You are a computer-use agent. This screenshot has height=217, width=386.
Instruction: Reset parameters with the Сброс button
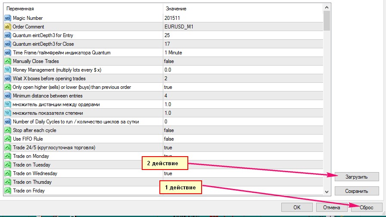coord(367,208)
